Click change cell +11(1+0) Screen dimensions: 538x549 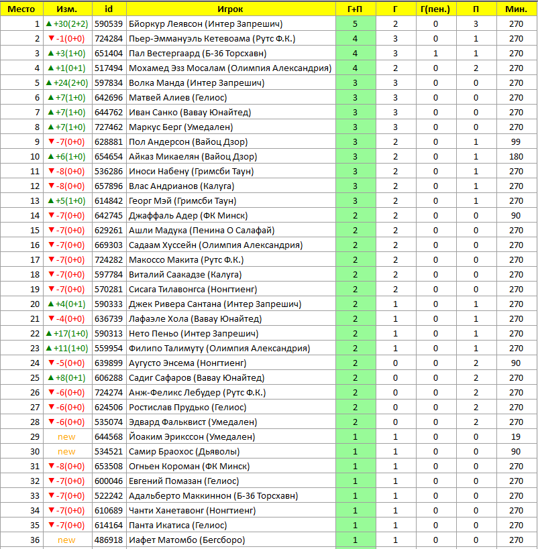click(x=67, y=348)
